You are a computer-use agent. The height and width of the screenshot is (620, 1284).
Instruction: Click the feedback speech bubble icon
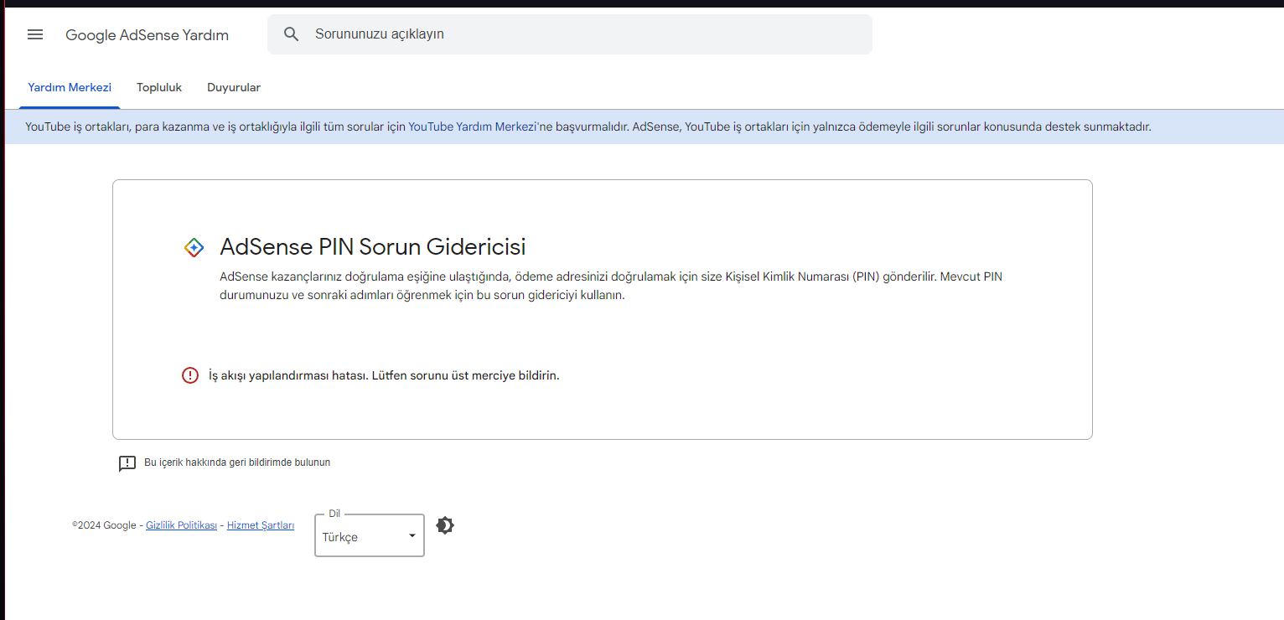pos(127,463)
